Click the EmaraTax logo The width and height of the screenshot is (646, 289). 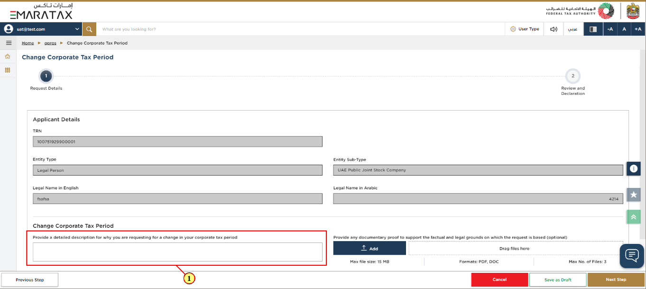point(41,11)
